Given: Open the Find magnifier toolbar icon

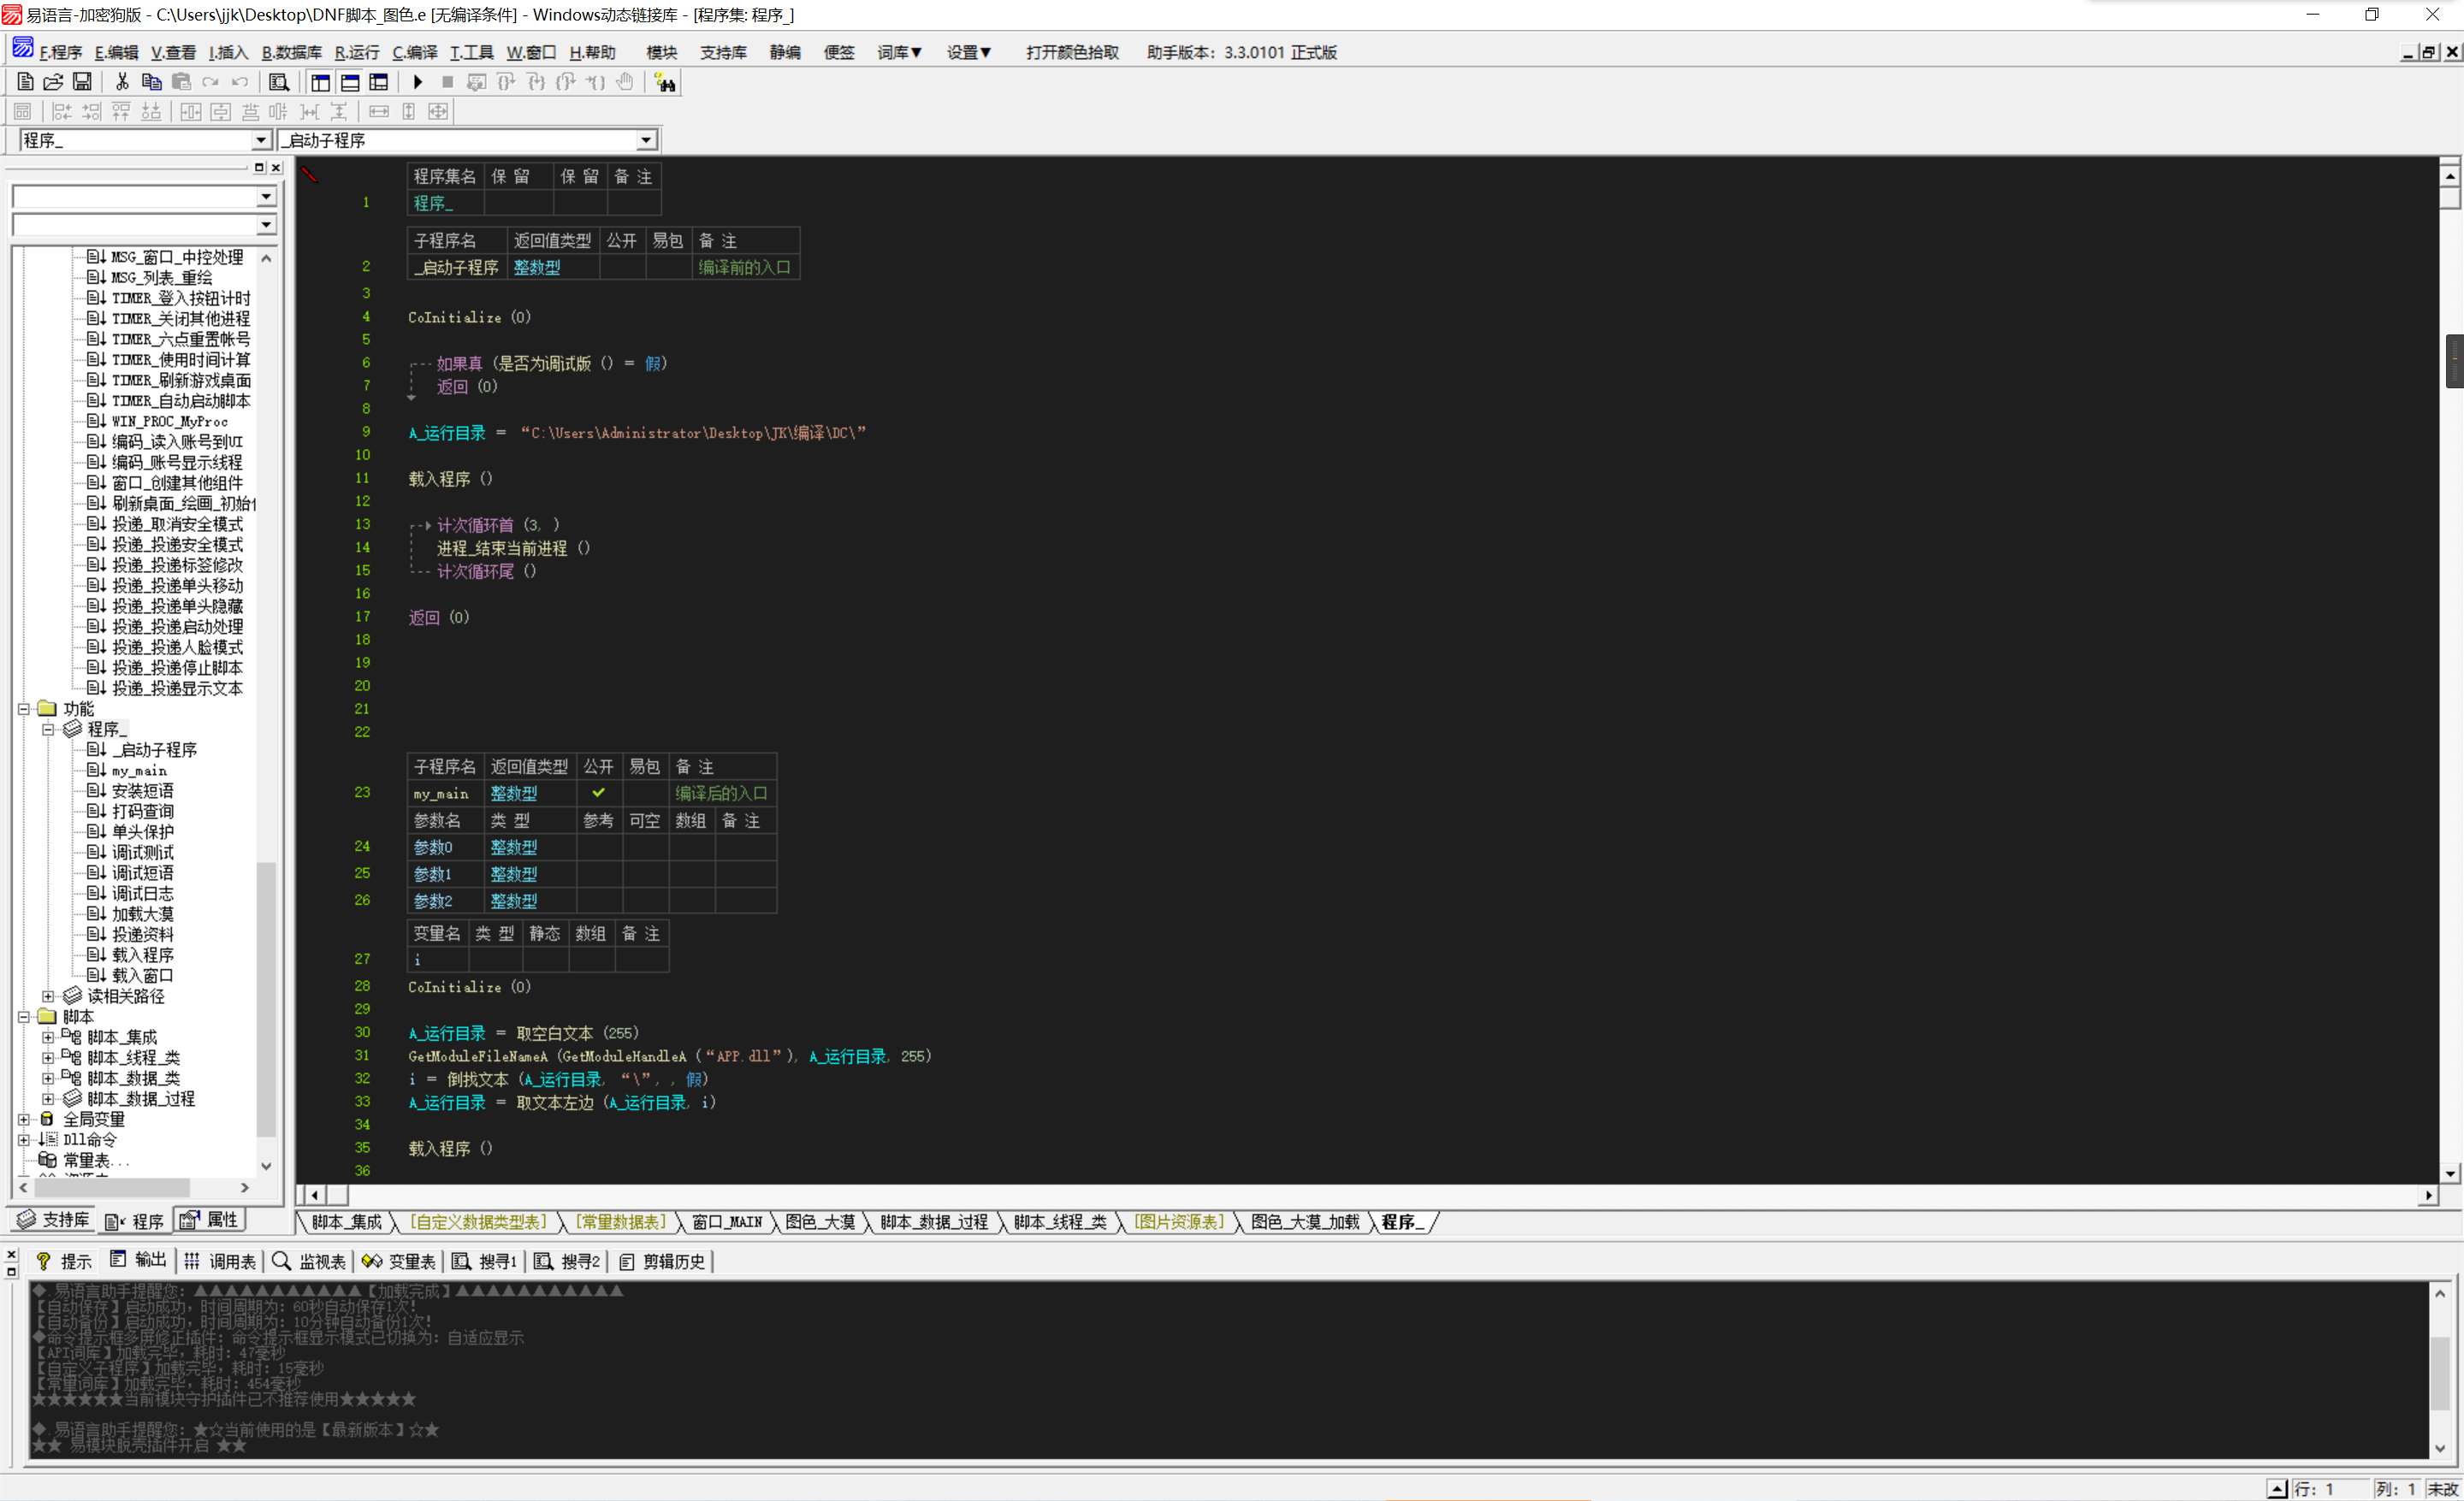Looking at the screenshot, I should [x=279, y=82].
